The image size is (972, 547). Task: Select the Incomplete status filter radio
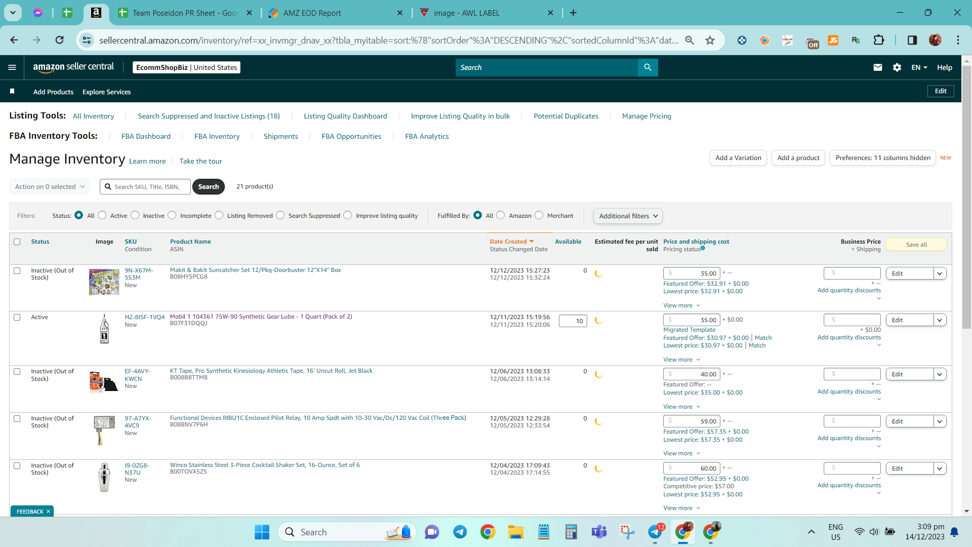click(x=172, y=215)
